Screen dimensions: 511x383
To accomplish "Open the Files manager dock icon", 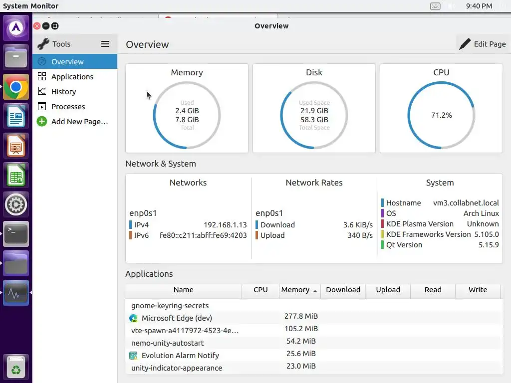I will [15, 57].
